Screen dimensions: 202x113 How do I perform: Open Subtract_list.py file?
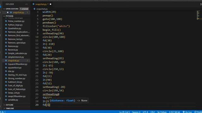pos(15,82)
